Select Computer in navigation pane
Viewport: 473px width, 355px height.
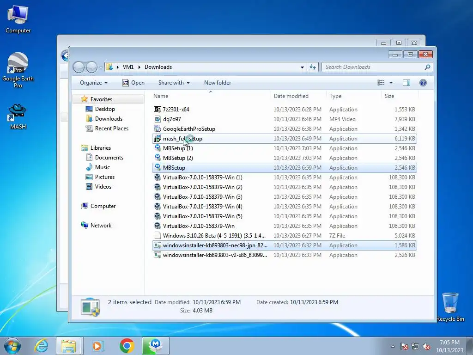[103, 206]
